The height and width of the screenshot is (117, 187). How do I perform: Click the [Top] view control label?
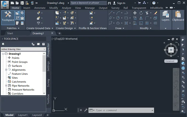point(58,39)
